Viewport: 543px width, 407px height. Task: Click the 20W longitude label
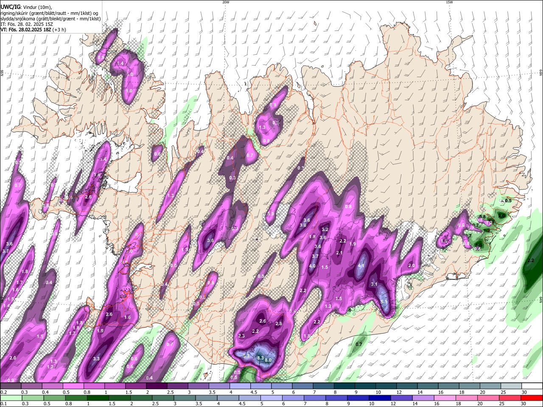click(x=226, y=2)
